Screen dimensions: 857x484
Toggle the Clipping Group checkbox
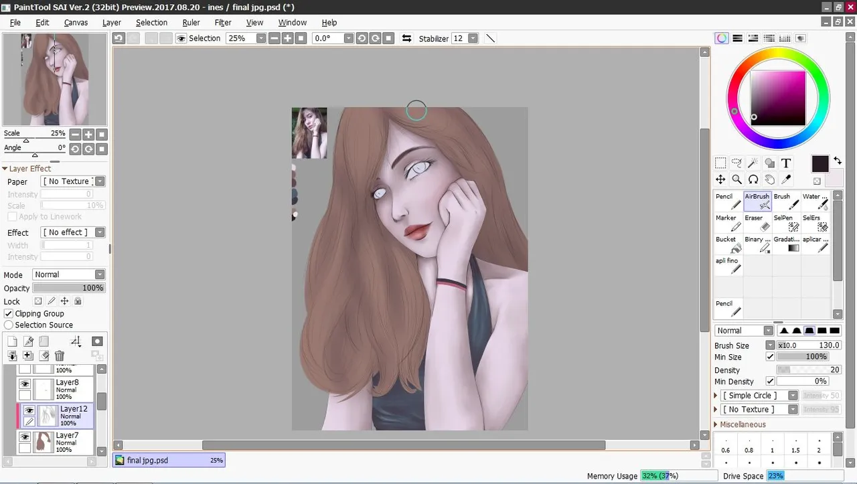click(x=9, y=313)
